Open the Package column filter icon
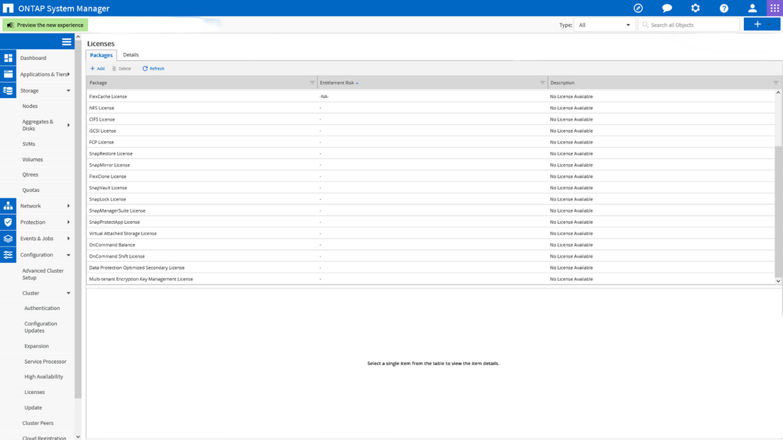 (312, 83)
